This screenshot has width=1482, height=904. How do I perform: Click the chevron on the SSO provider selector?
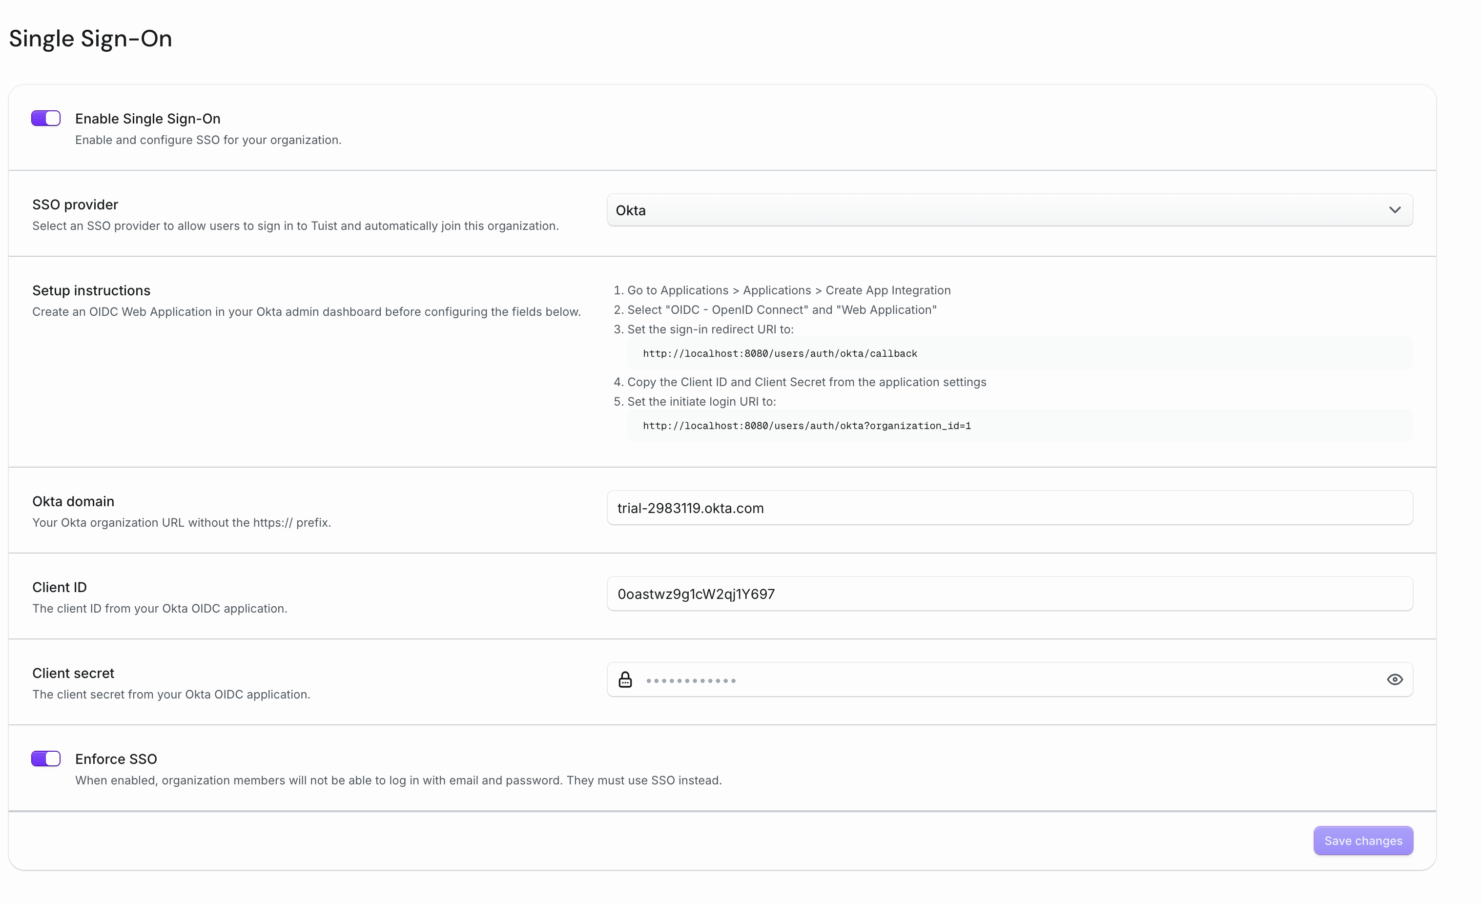(x=1395, y=210)
